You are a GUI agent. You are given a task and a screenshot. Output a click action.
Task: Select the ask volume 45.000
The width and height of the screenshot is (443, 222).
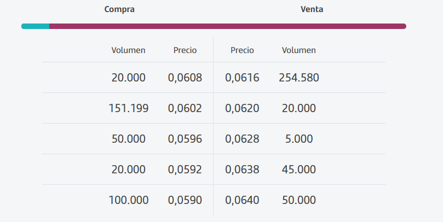click(299, 170)
